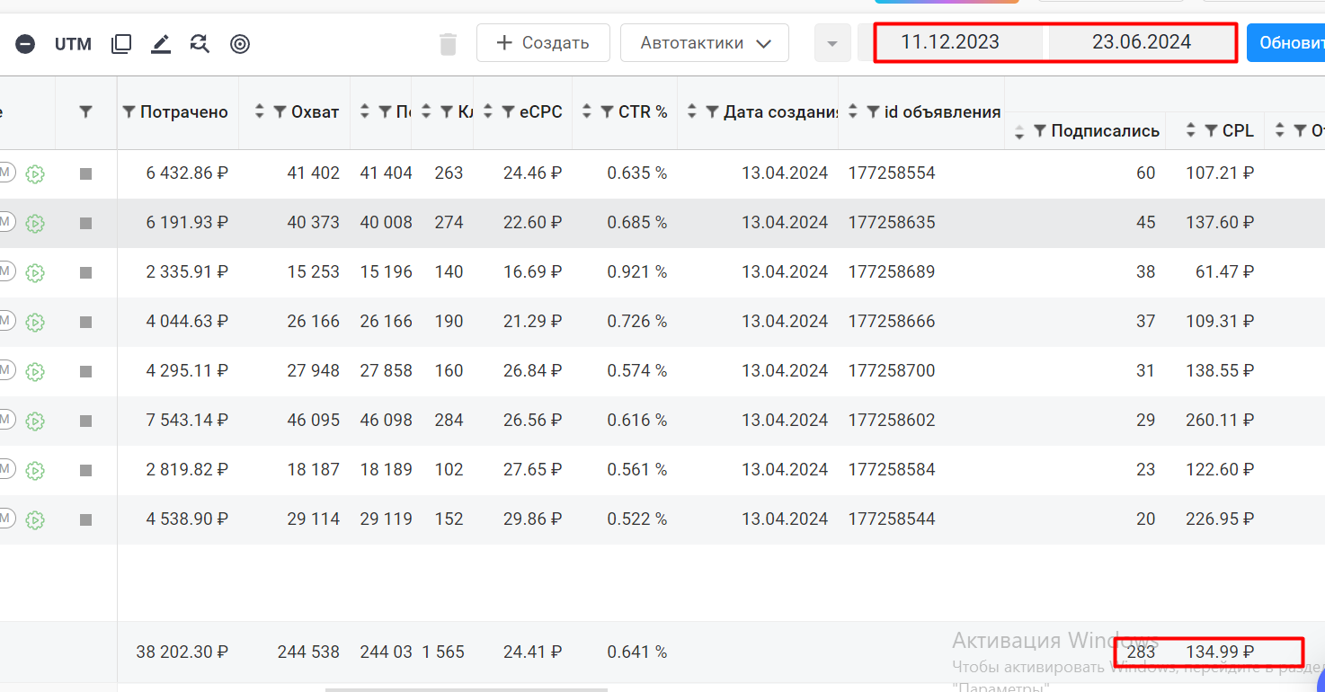Click ad id 177258554
Viewport: 1325px width, 692px height.
(x=892, y=173)
